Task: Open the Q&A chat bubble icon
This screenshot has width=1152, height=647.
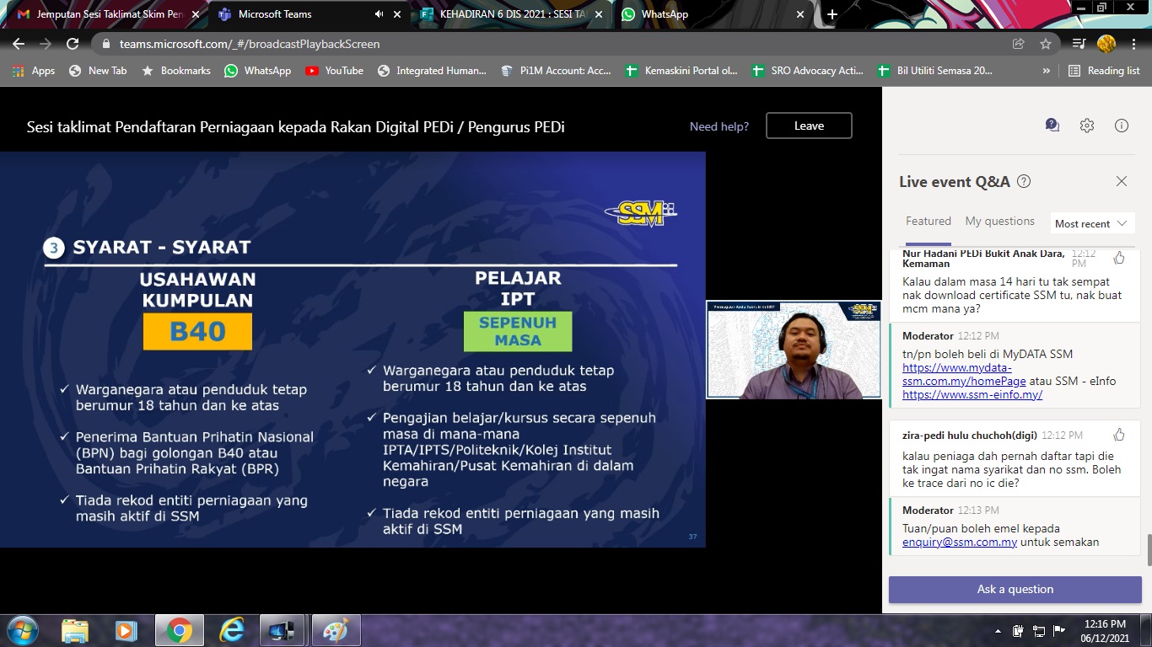Action: 1052,126
